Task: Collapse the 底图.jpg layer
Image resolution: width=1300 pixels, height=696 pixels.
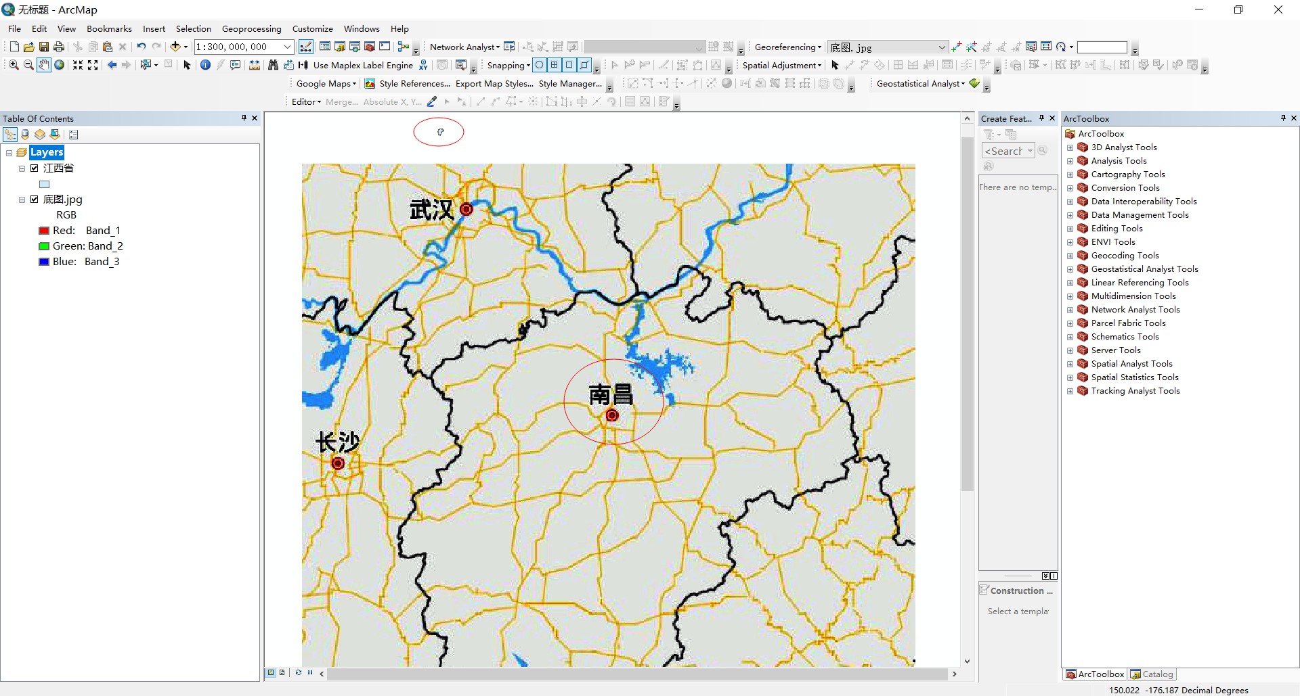Action: [x=22, y=200]
